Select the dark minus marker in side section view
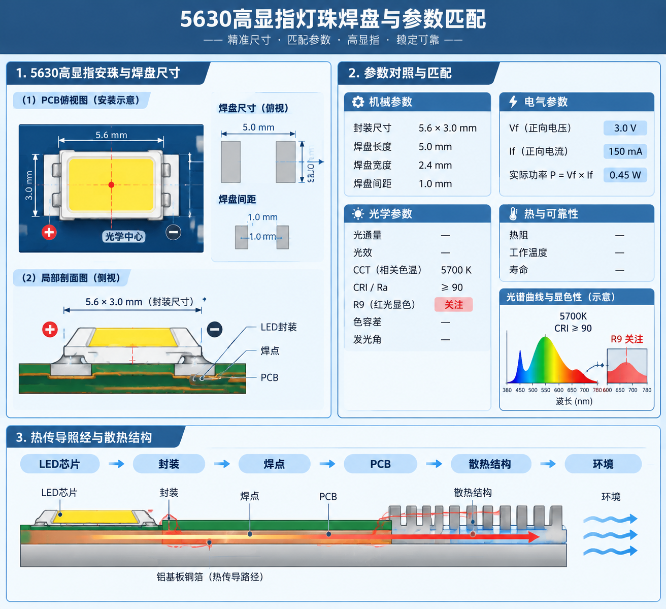This screenshot has height=609, width=666. pyautogui.click(x=215, y=329)
